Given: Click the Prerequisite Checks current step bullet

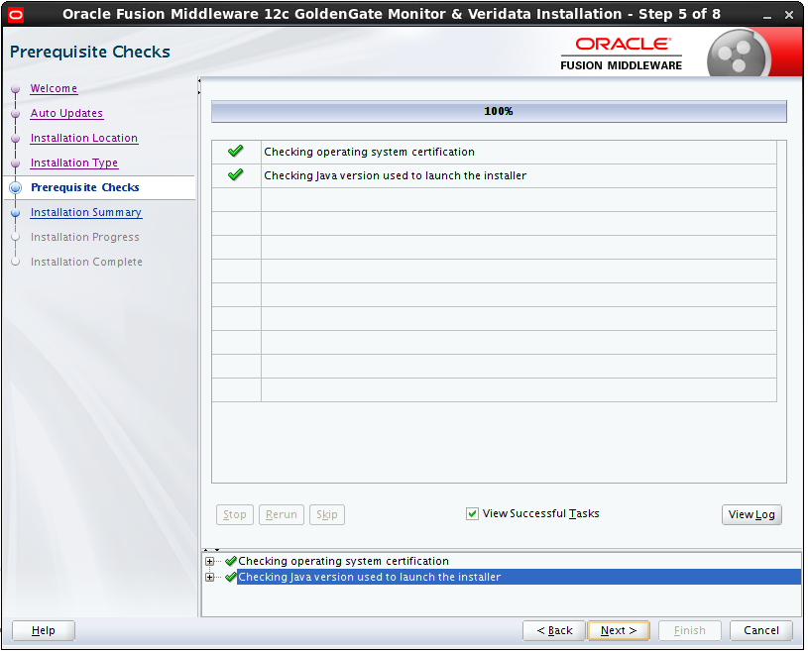Looking at the screenshot, I should (x=16, y=188).
